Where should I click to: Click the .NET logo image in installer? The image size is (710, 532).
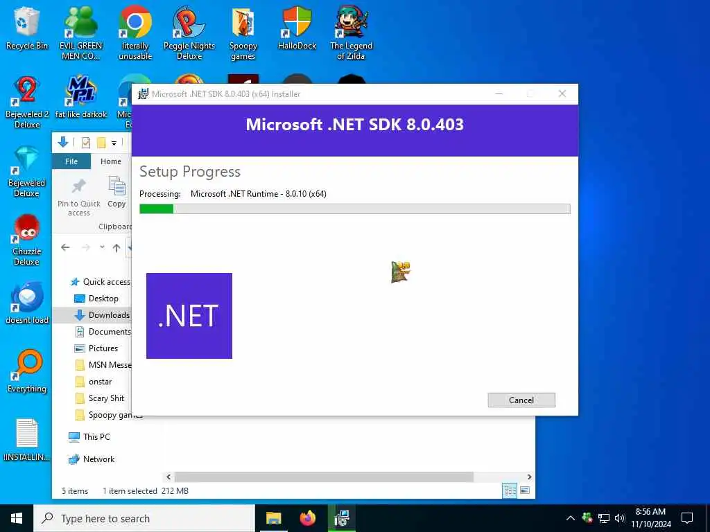pos(189,316)
